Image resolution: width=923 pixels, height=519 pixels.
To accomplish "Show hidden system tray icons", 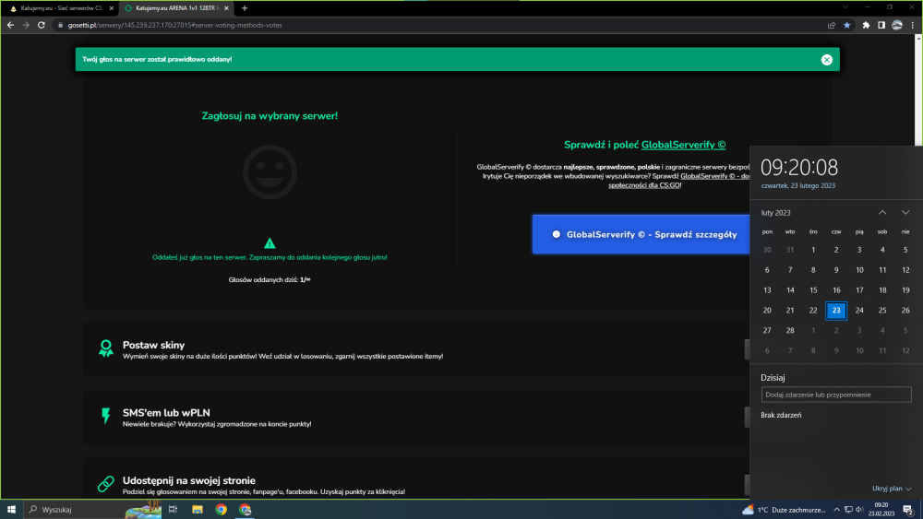I will coord(836,510).
